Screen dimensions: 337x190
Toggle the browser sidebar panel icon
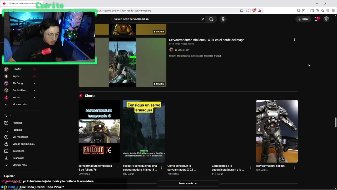click(312, 11)
